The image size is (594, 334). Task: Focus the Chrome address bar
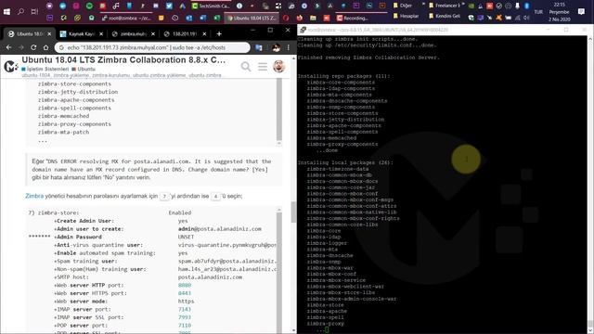click(152, 47)
